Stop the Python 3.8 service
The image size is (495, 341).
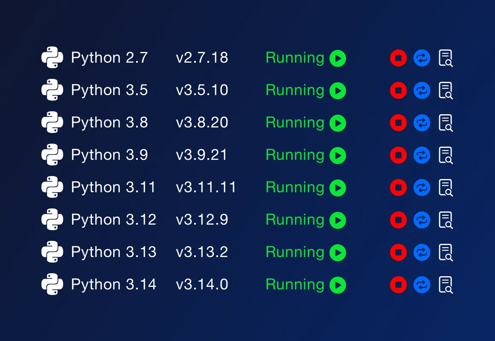click(x=399, y=123)
